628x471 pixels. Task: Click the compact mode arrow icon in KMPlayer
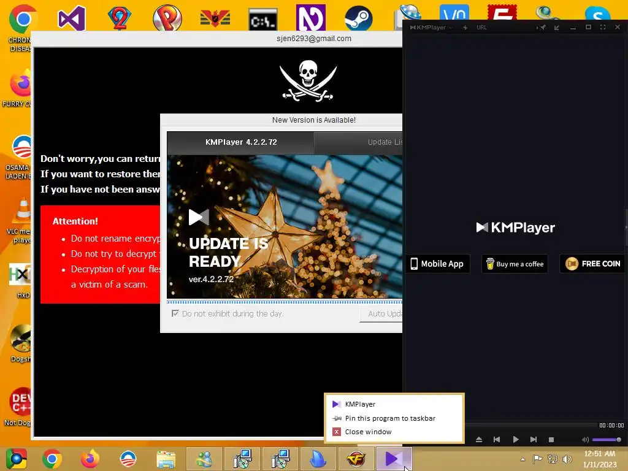click(557, 28)
